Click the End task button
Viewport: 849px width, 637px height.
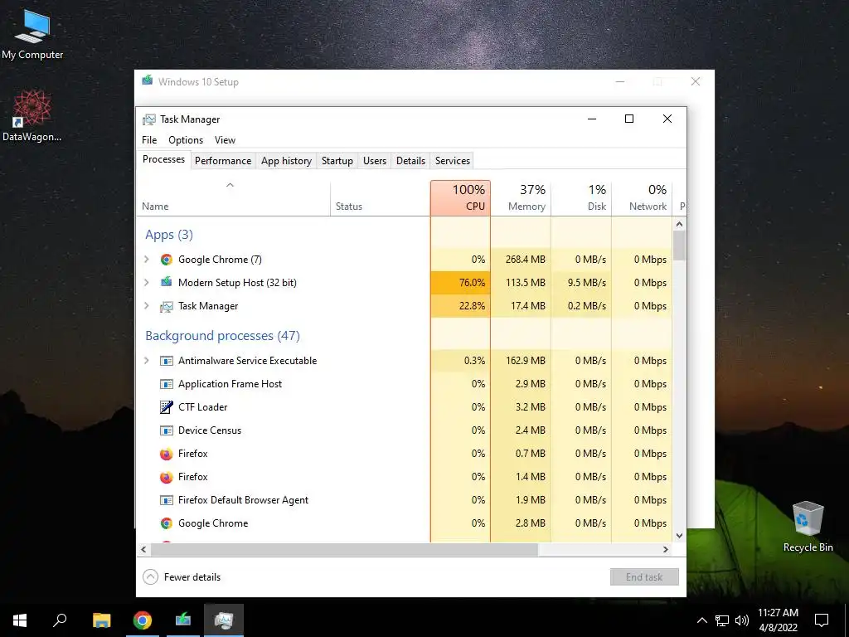tap(644, 577)
